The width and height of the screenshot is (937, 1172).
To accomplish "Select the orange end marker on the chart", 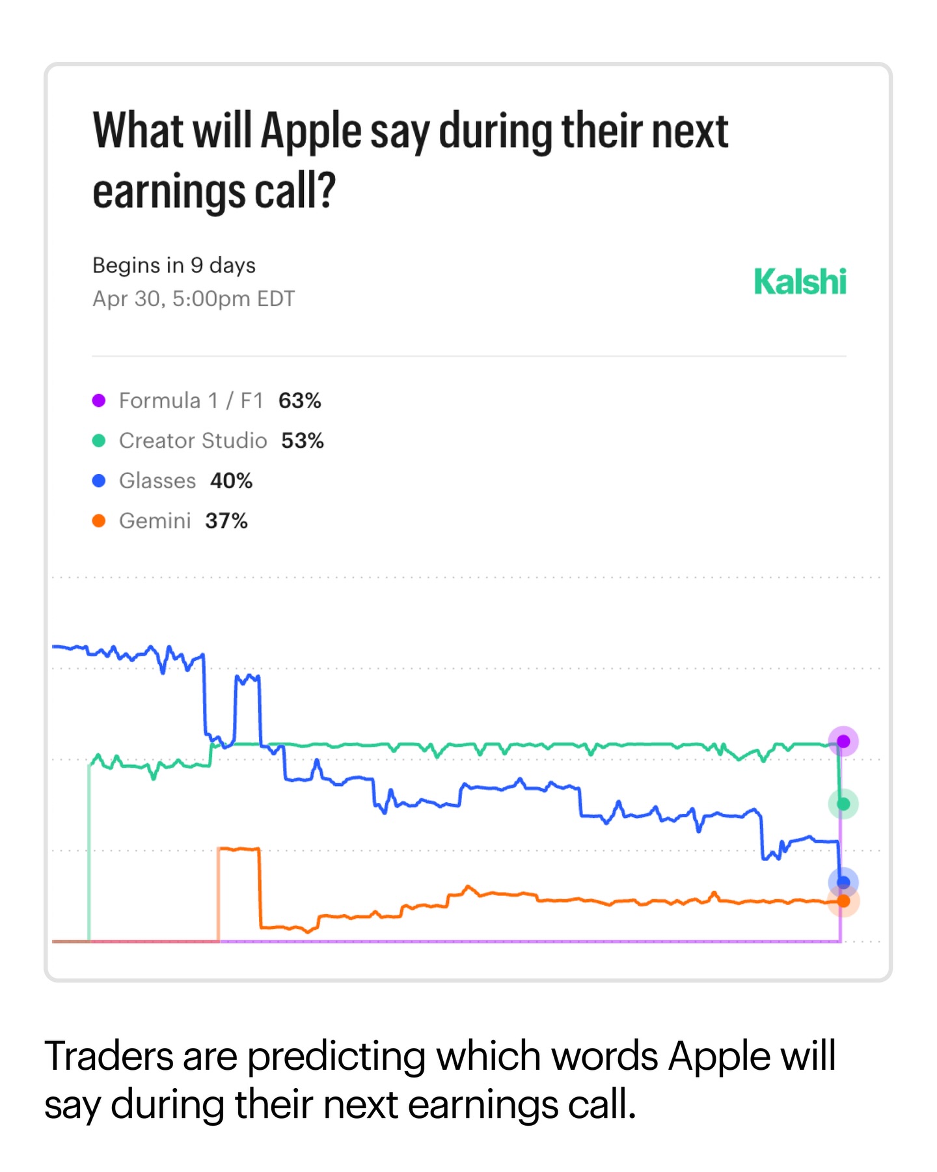I will [843, 901].
